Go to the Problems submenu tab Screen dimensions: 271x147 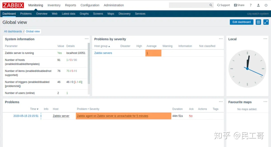coord(26,14)
